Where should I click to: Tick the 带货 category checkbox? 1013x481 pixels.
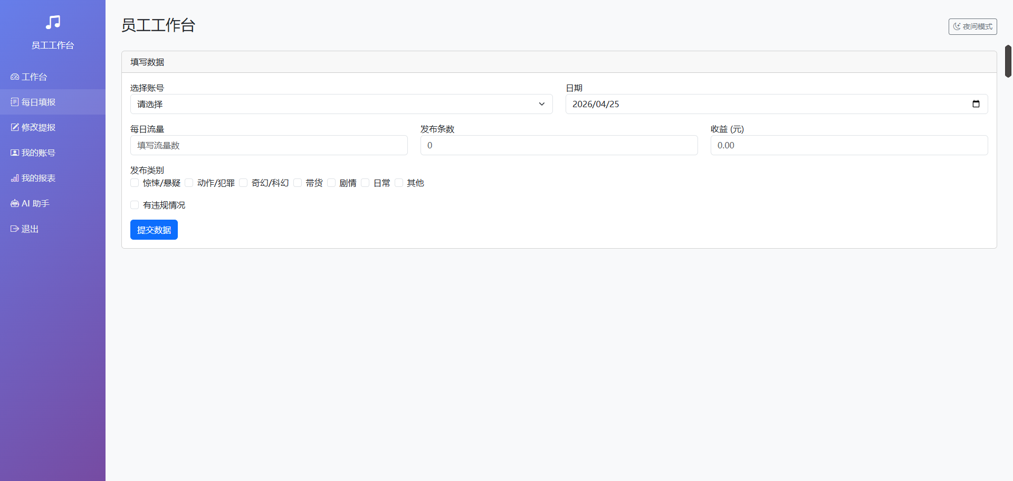298,183
